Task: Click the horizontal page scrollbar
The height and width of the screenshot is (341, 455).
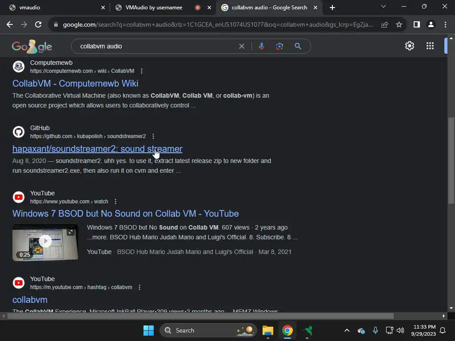Action: coord(200,316)
